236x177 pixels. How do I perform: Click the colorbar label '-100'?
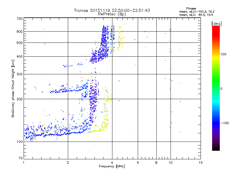click(x=224, y=123)
